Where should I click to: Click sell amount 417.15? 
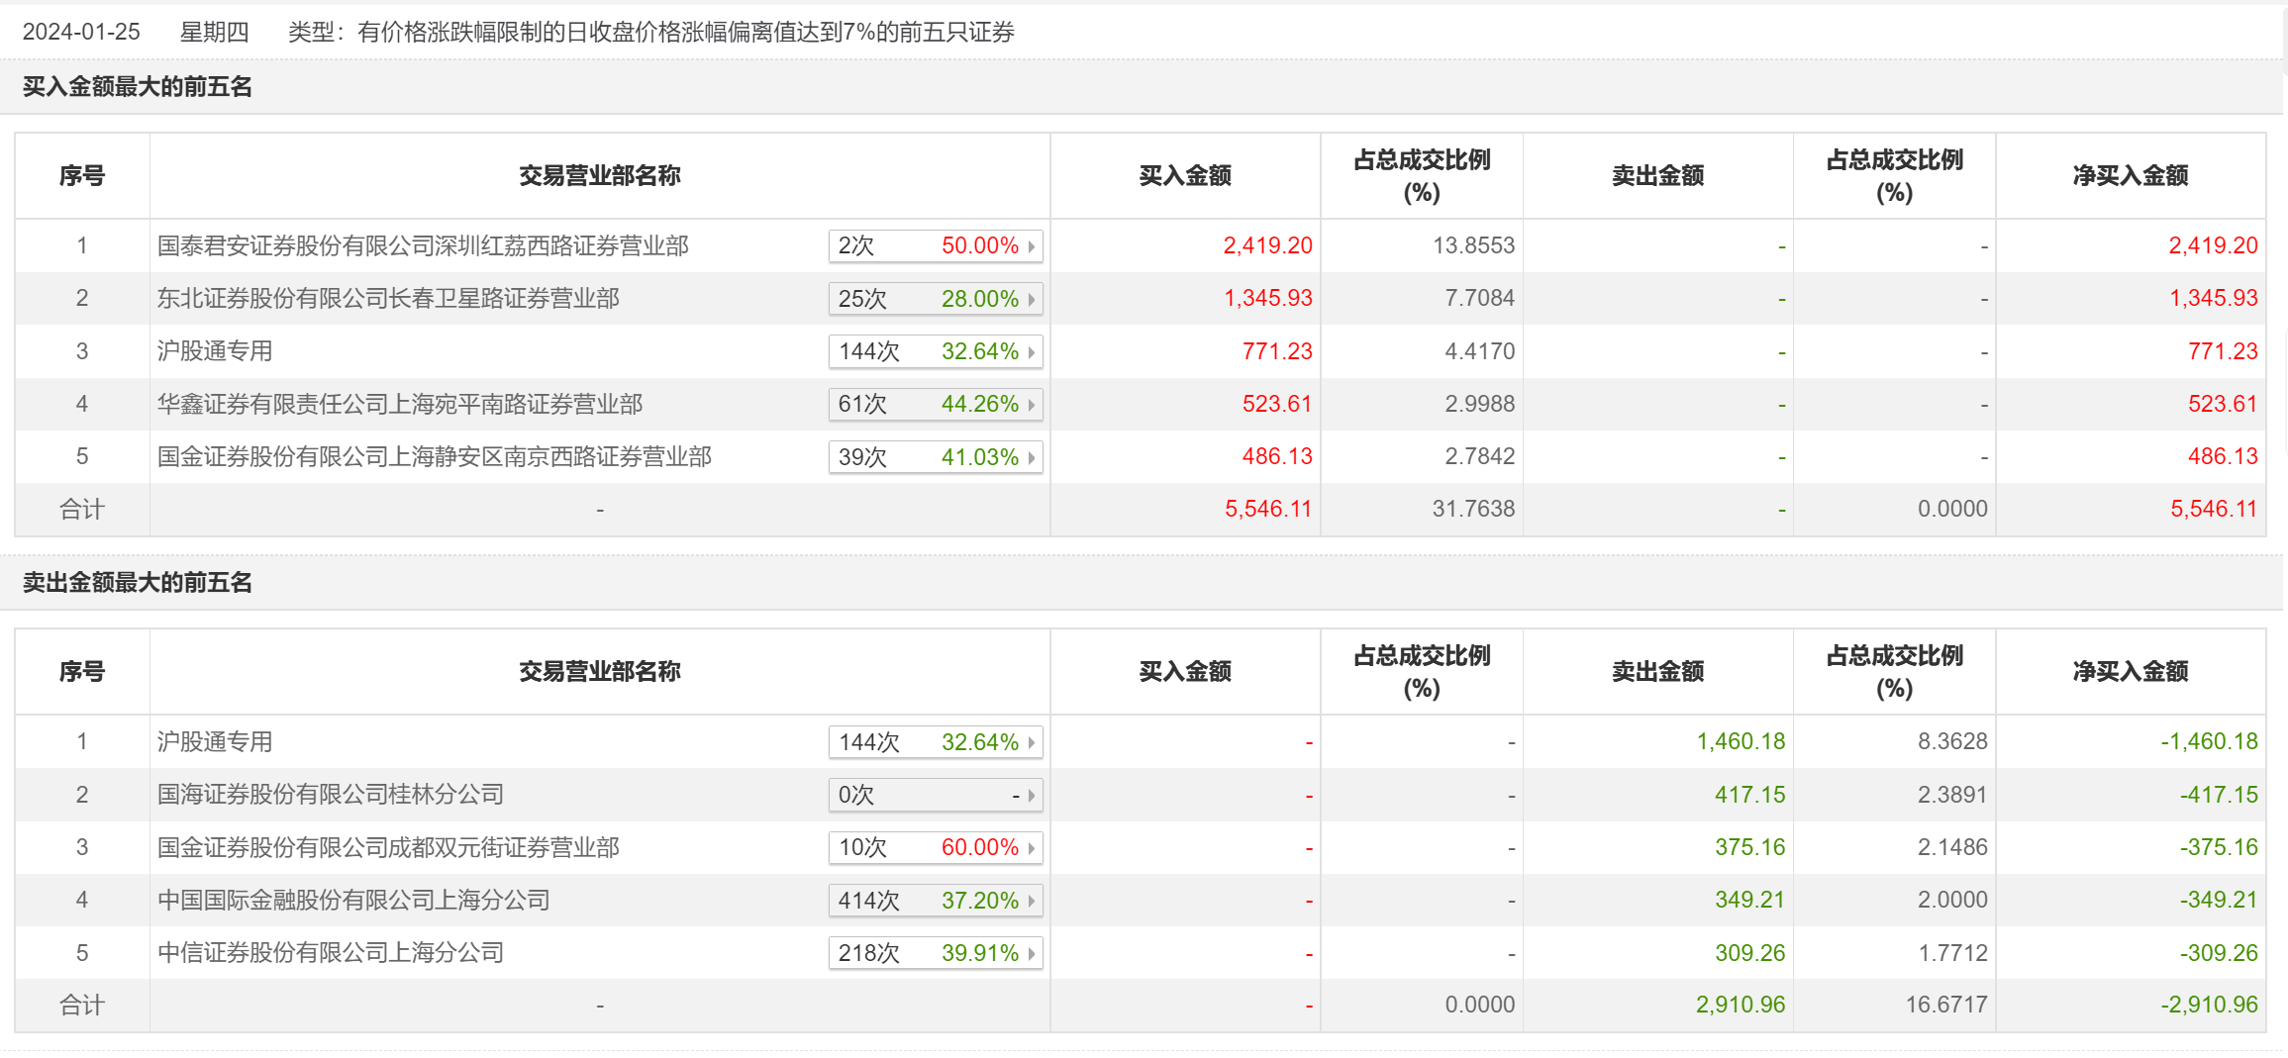click(x=1749, y=795)
